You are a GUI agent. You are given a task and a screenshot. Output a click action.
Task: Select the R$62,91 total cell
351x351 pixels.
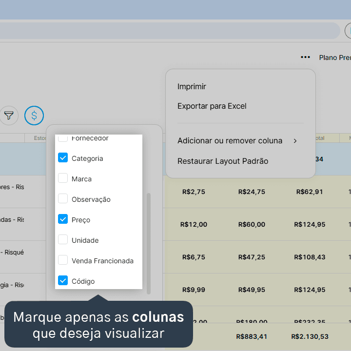click(x=310, y=192)
